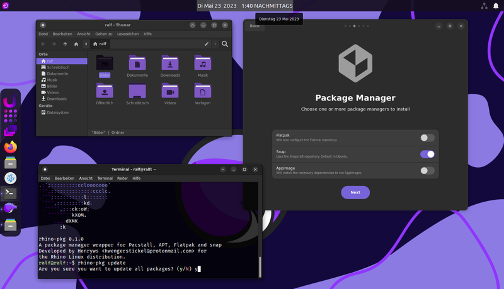This screenshot has width=504, height=289.
Task: Click the network icon in top panel
Action: click(484, 6)
